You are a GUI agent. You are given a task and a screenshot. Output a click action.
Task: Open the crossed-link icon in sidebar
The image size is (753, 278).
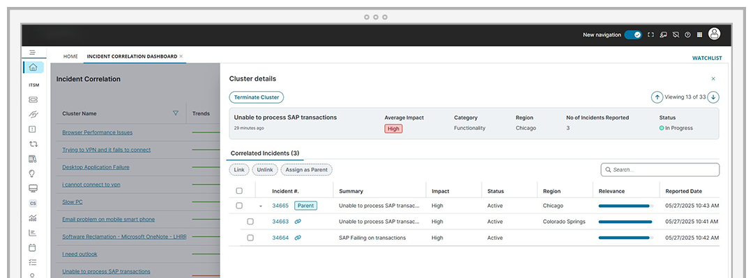(33, 115)
